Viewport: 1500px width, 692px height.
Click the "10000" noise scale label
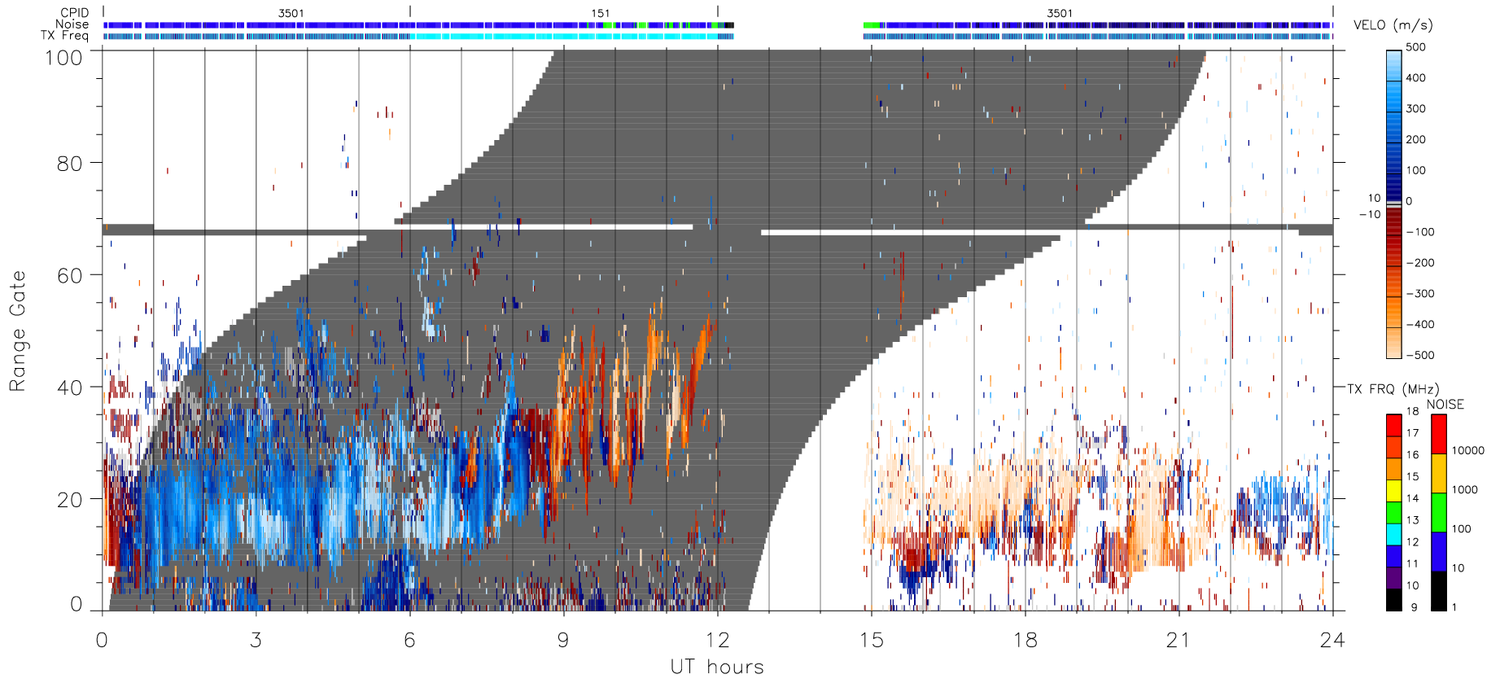1467,450
